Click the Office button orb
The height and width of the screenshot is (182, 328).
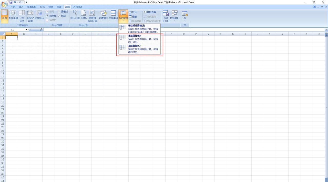(4, 4)
